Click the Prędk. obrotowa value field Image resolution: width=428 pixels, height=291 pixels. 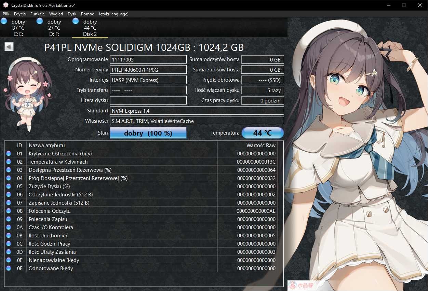(x=263, y=80)
